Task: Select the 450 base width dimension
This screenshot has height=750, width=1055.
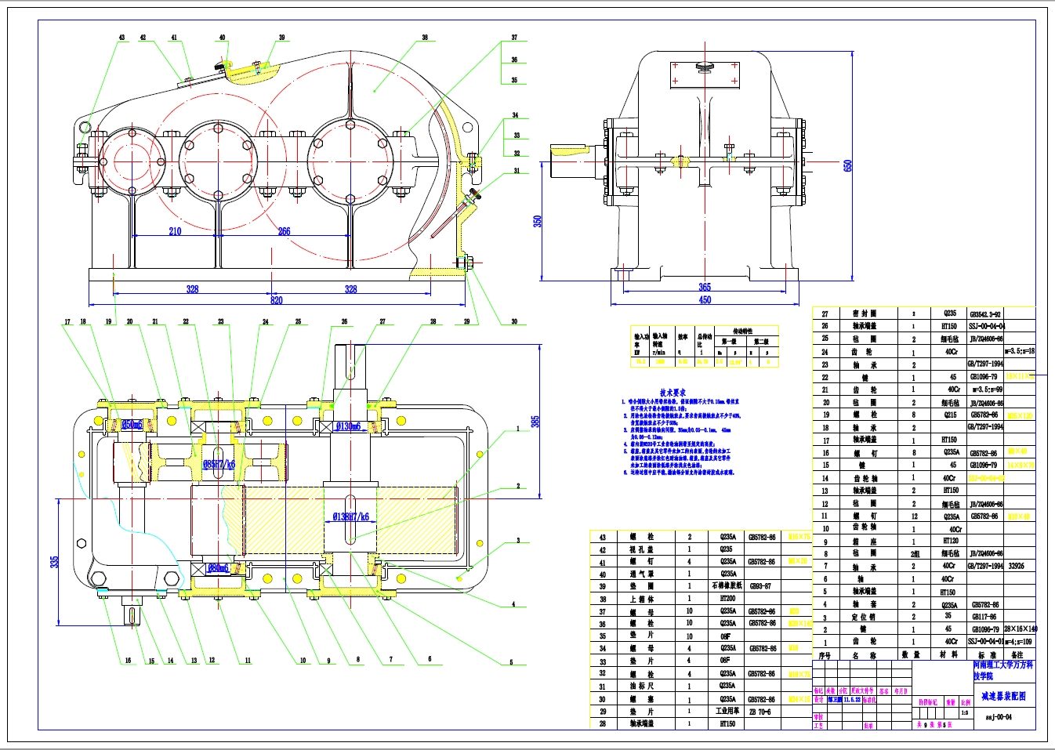Action: pos(705,300)
